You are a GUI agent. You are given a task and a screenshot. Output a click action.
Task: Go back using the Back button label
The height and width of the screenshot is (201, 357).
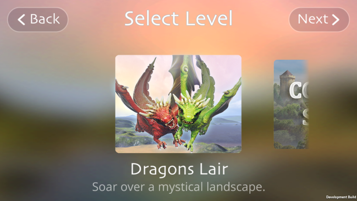[45, 19]
